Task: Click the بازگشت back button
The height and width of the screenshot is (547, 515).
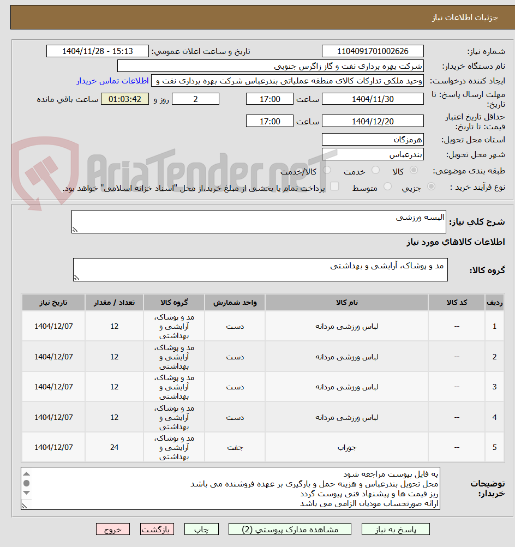Action: tap(157, 529)
